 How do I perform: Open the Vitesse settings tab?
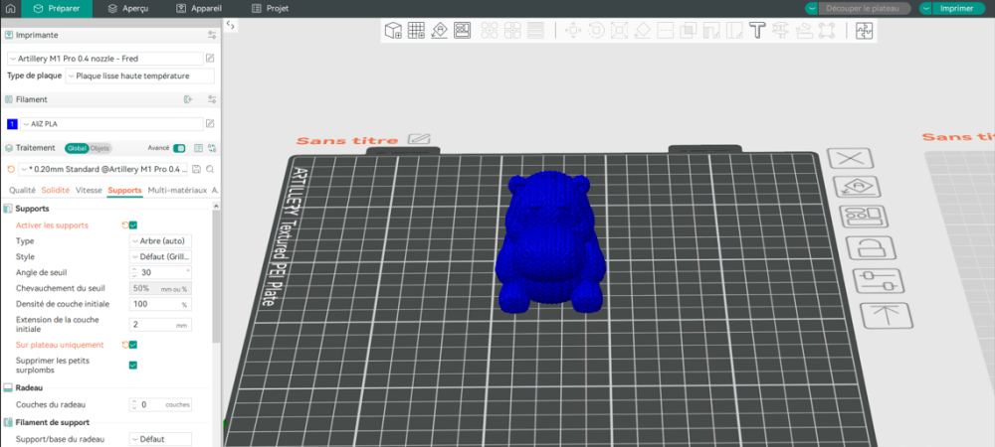(89, 190)
